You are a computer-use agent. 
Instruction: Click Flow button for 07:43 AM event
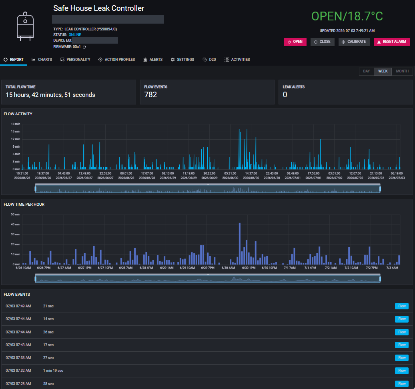[401, 345]
